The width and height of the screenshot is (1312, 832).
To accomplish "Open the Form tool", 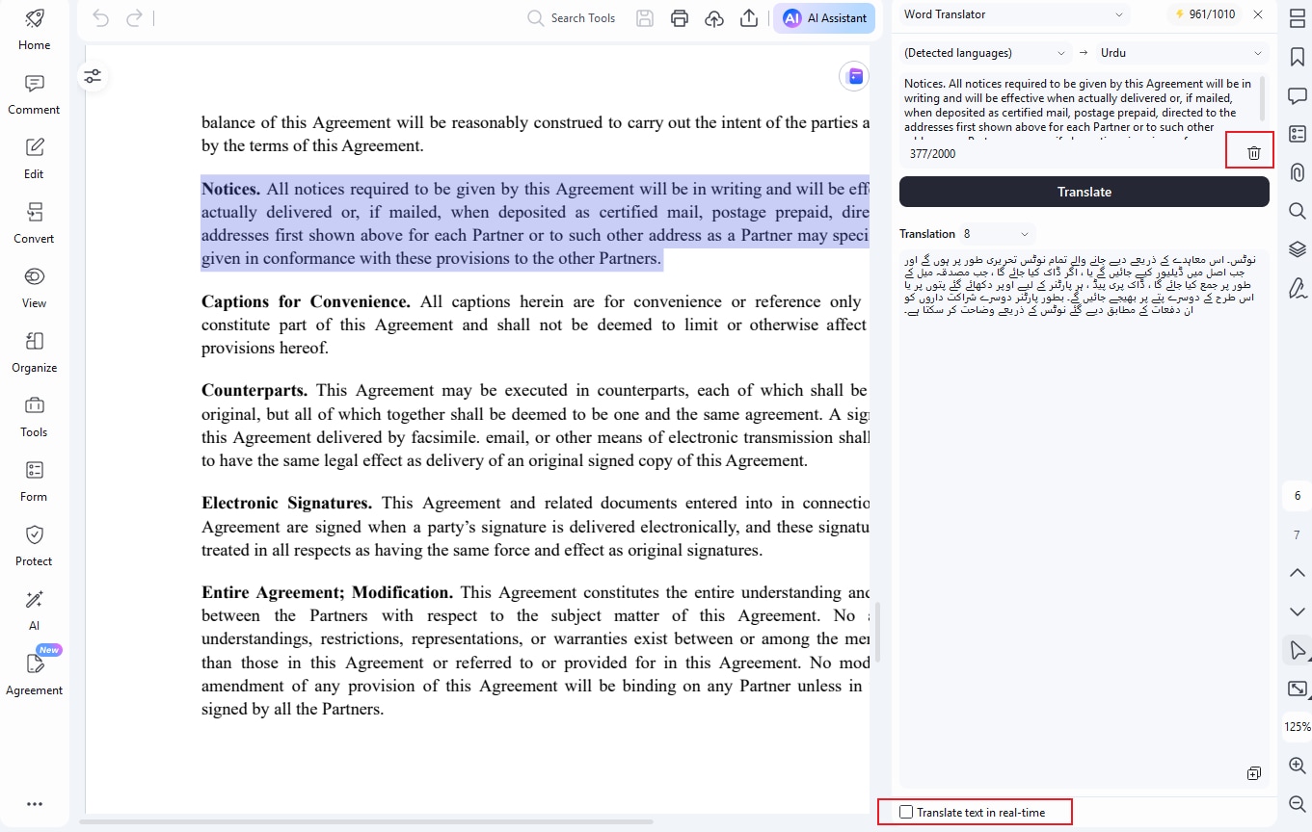I will click(34, 481).
